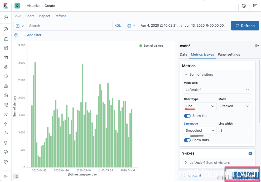This screenshot has height=182, width=261.
Task: Click the Visualize breadcrumb link
Action: click(x=34, y=6)
